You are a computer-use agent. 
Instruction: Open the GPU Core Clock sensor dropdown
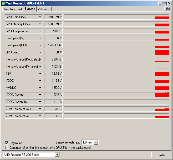pos(40,17)
